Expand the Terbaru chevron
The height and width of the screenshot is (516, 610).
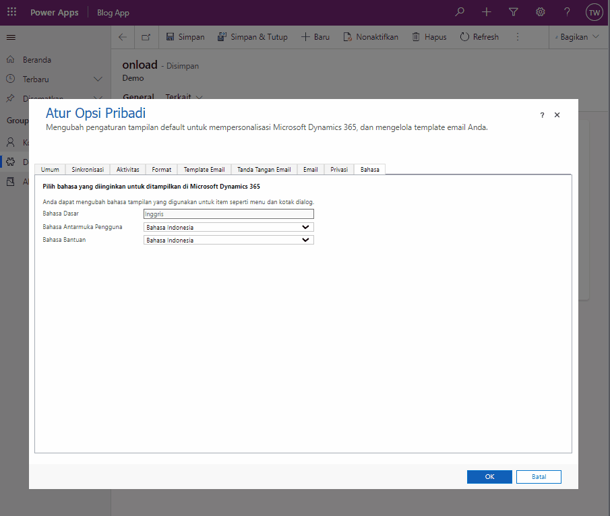98,79
